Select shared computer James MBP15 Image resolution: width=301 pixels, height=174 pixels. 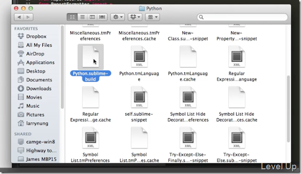[x=37, y=159]
